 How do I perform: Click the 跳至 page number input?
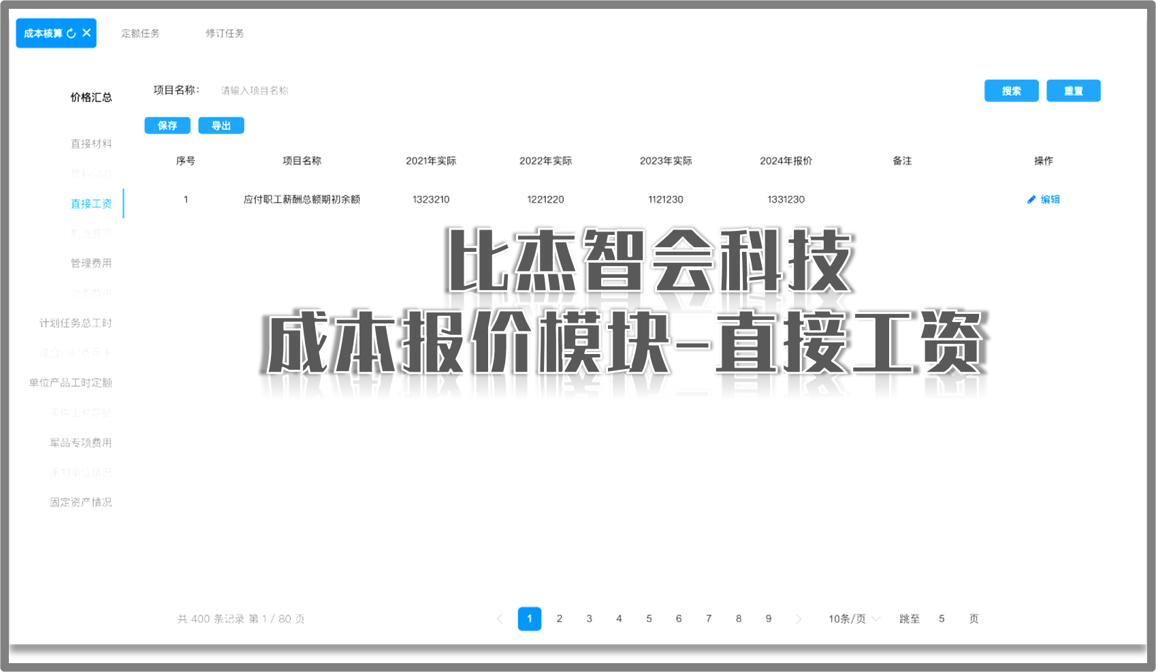tap(942, 619)
